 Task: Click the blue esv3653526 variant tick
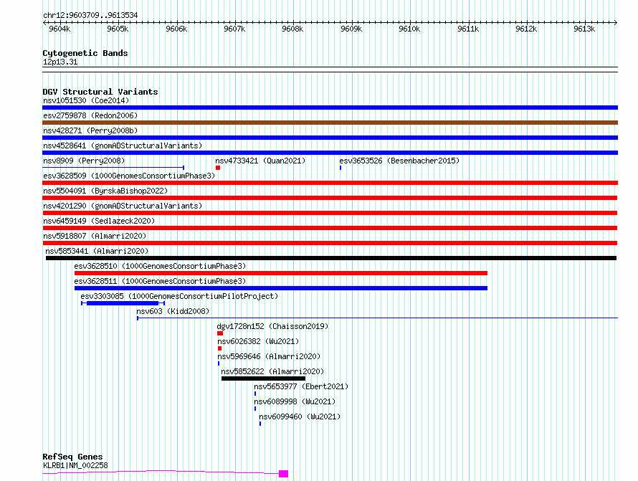click(x=341, y=168)
